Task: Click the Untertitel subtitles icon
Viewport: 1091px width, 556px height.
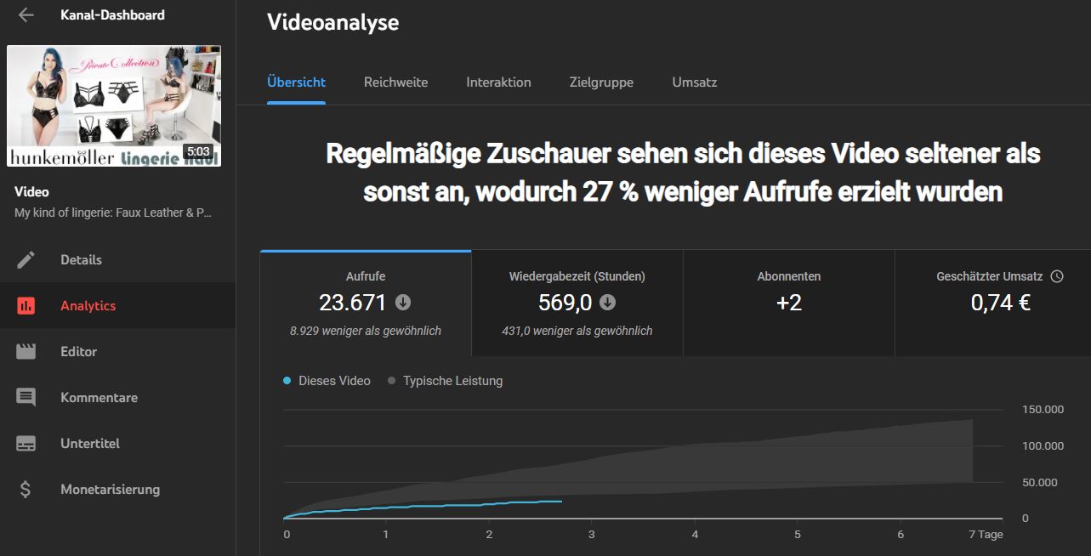Action: 26,444
